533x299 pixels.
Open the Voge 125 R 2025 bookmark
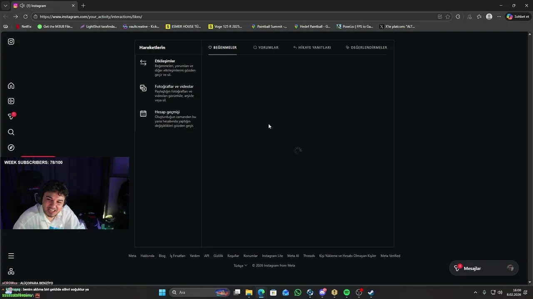(x=225, y=27)
